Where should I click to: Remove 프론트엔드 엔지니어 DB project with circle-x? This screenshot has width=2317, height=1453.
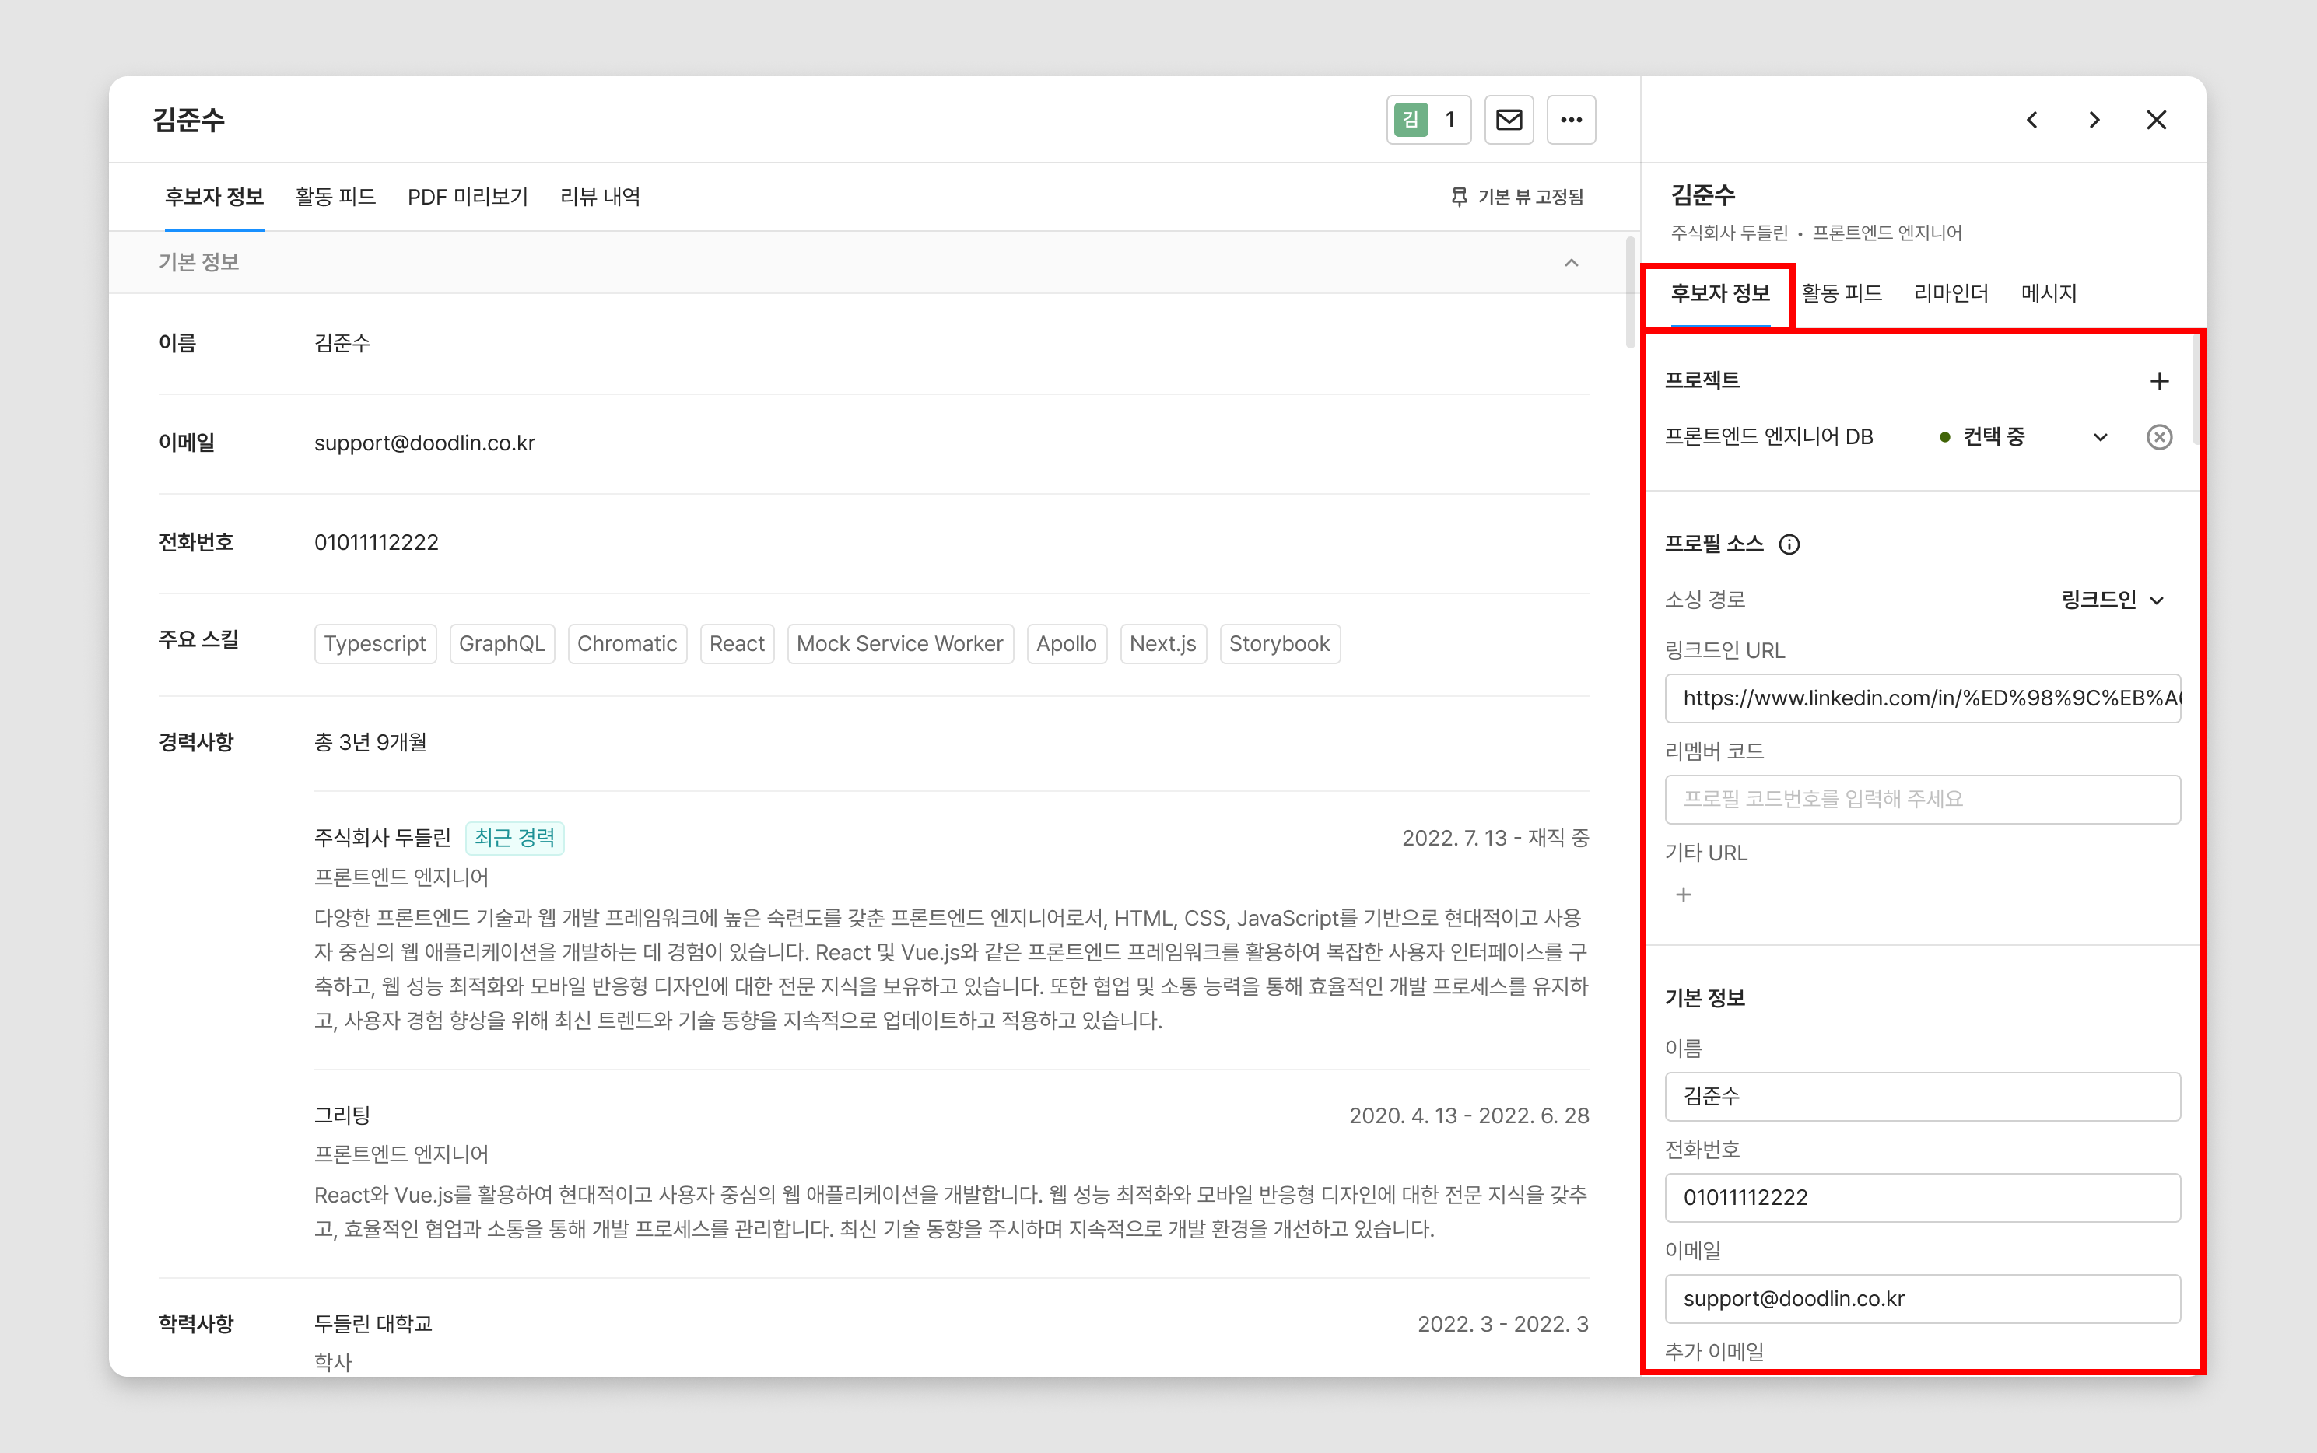click(2159, 437)
